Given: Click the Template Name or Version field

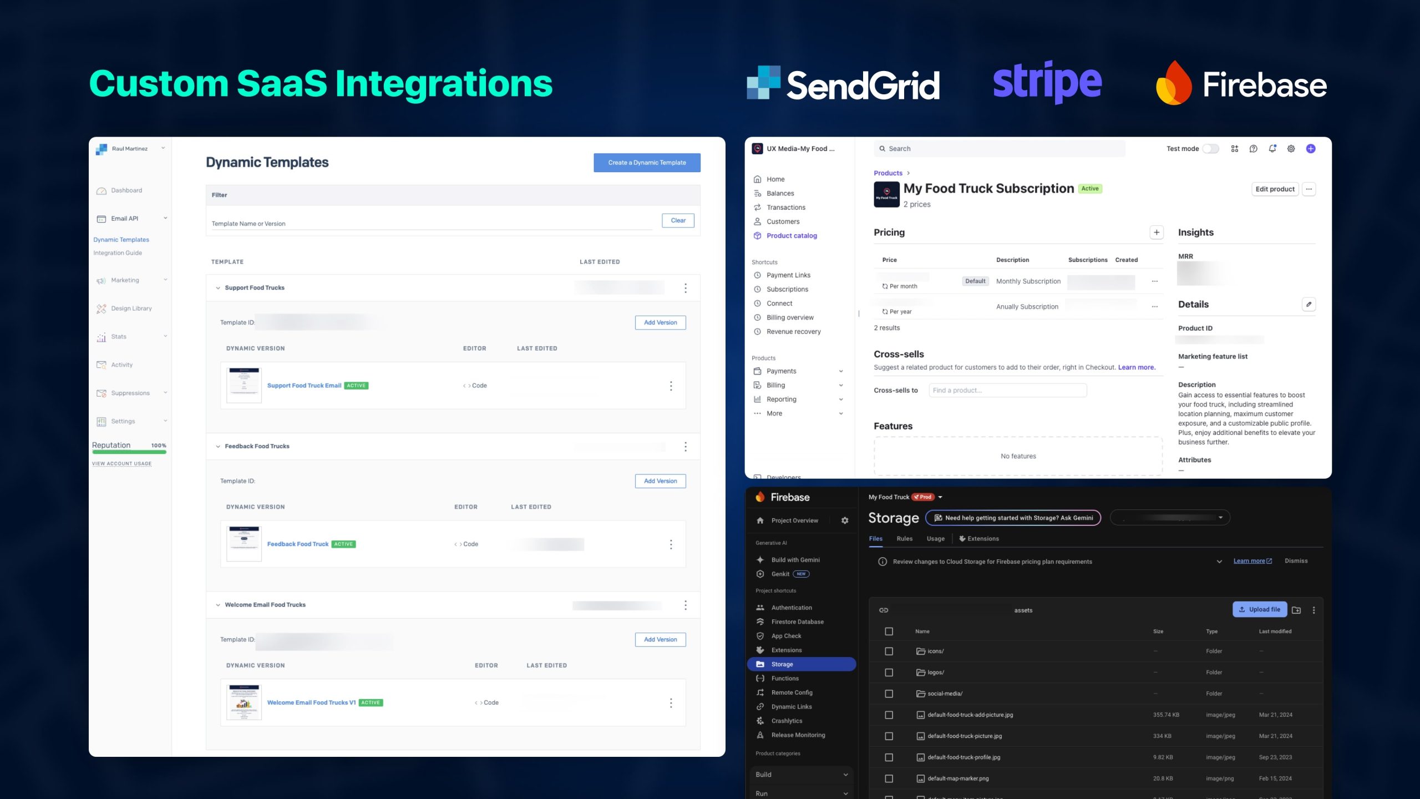Looking at the screenshot, I should click(x=430, y=224).
